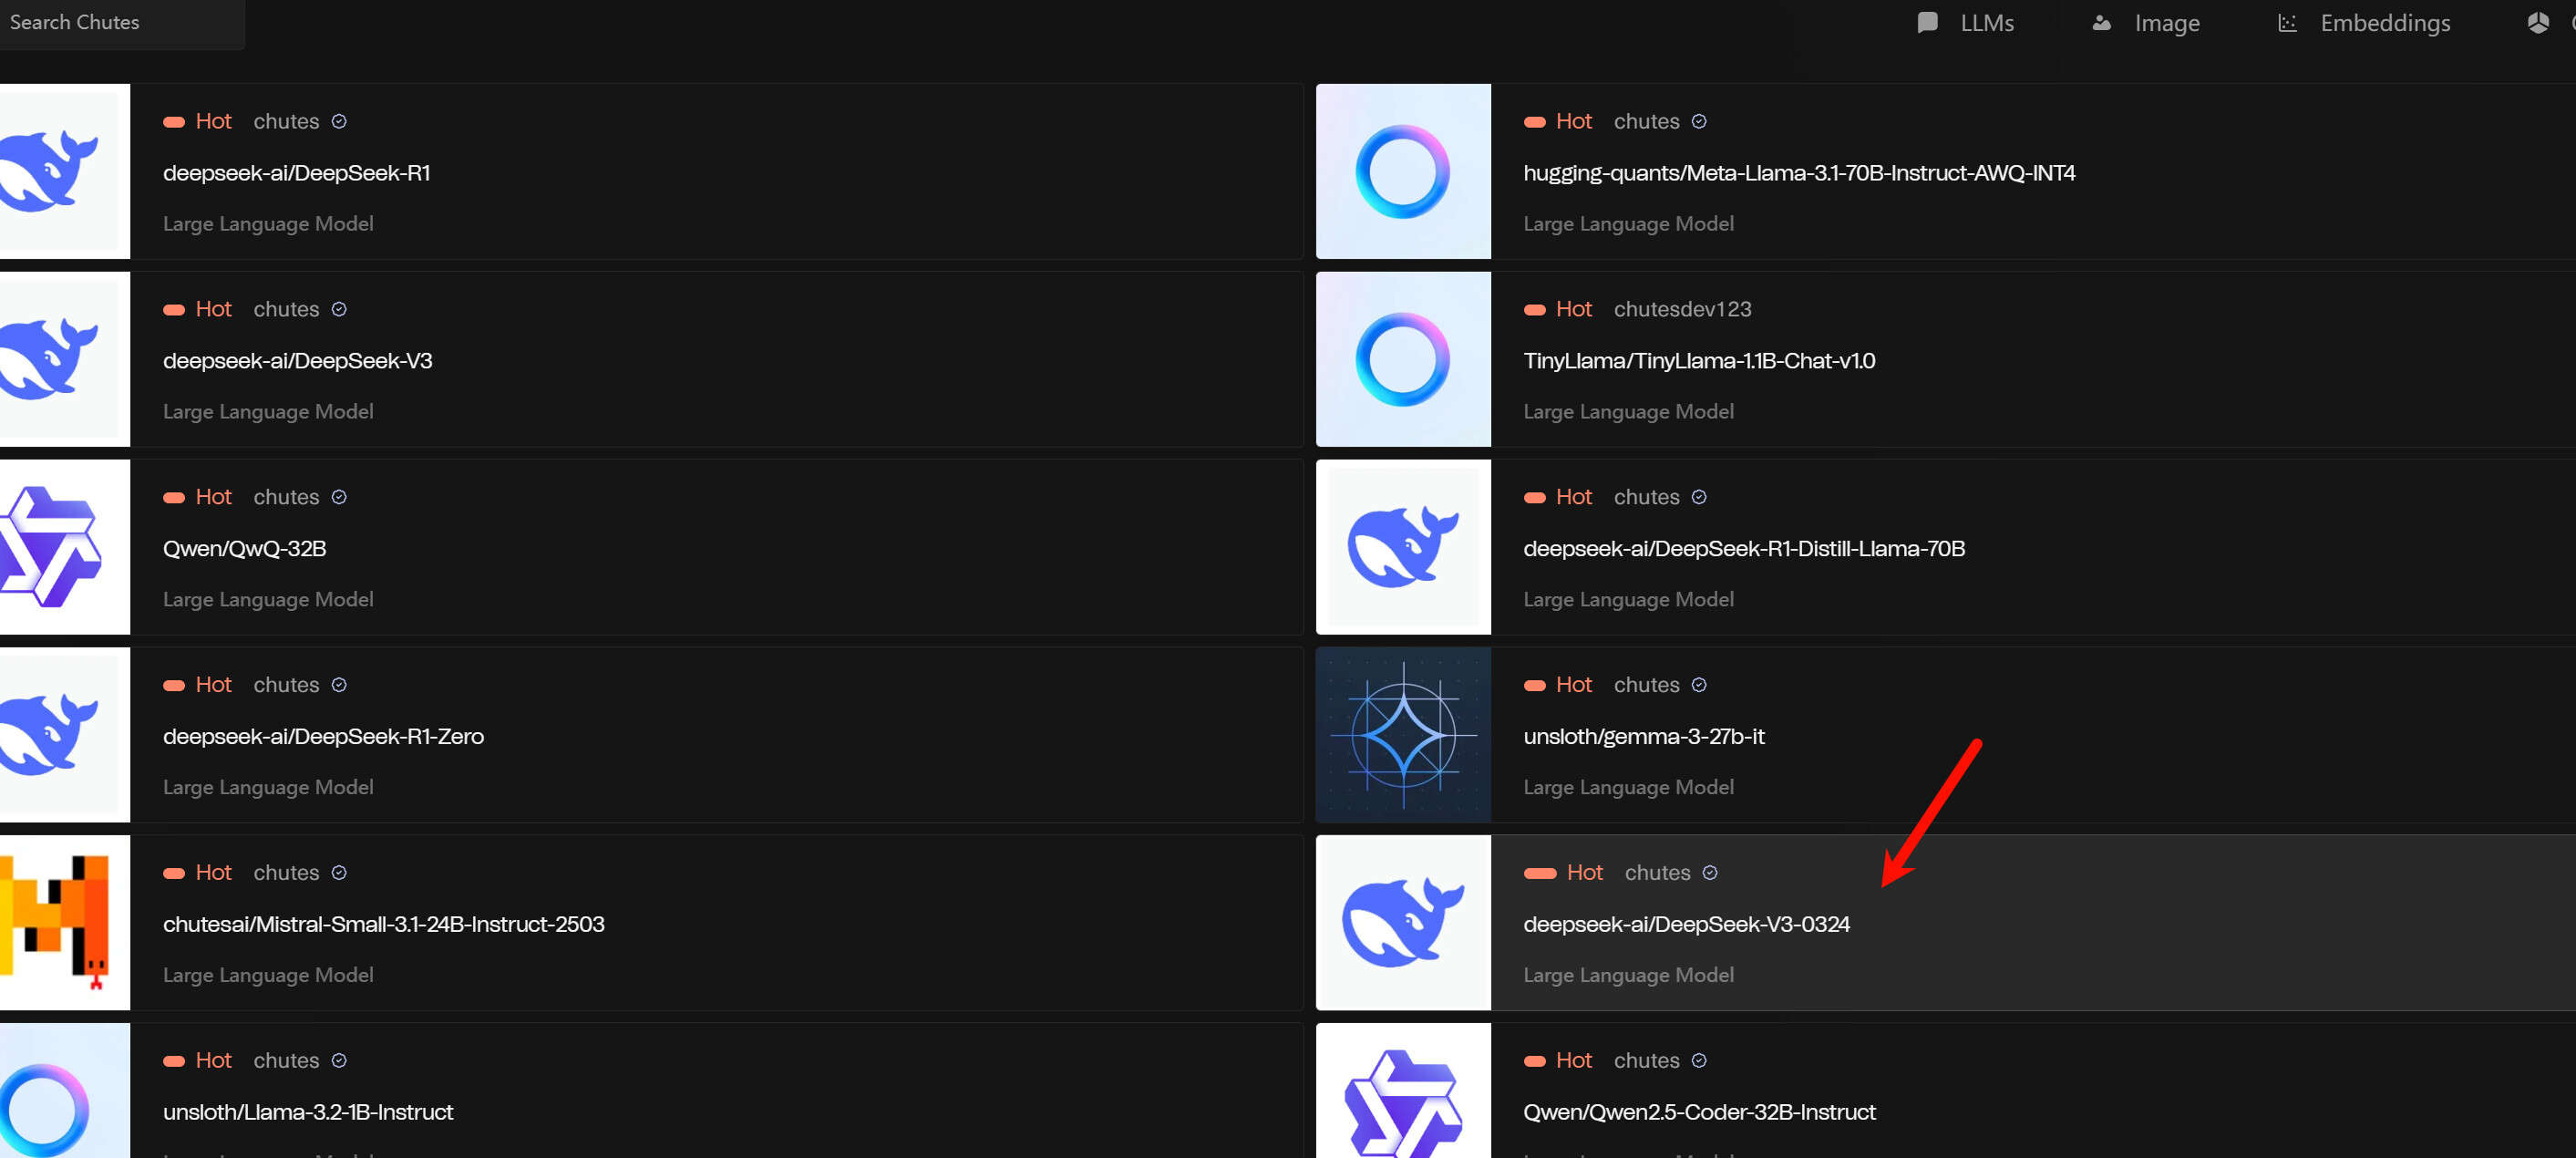Screen dimensions: 2576x1158
Task: Click the LLMs chat bubble icon
Action: (x=1927, y=23)
